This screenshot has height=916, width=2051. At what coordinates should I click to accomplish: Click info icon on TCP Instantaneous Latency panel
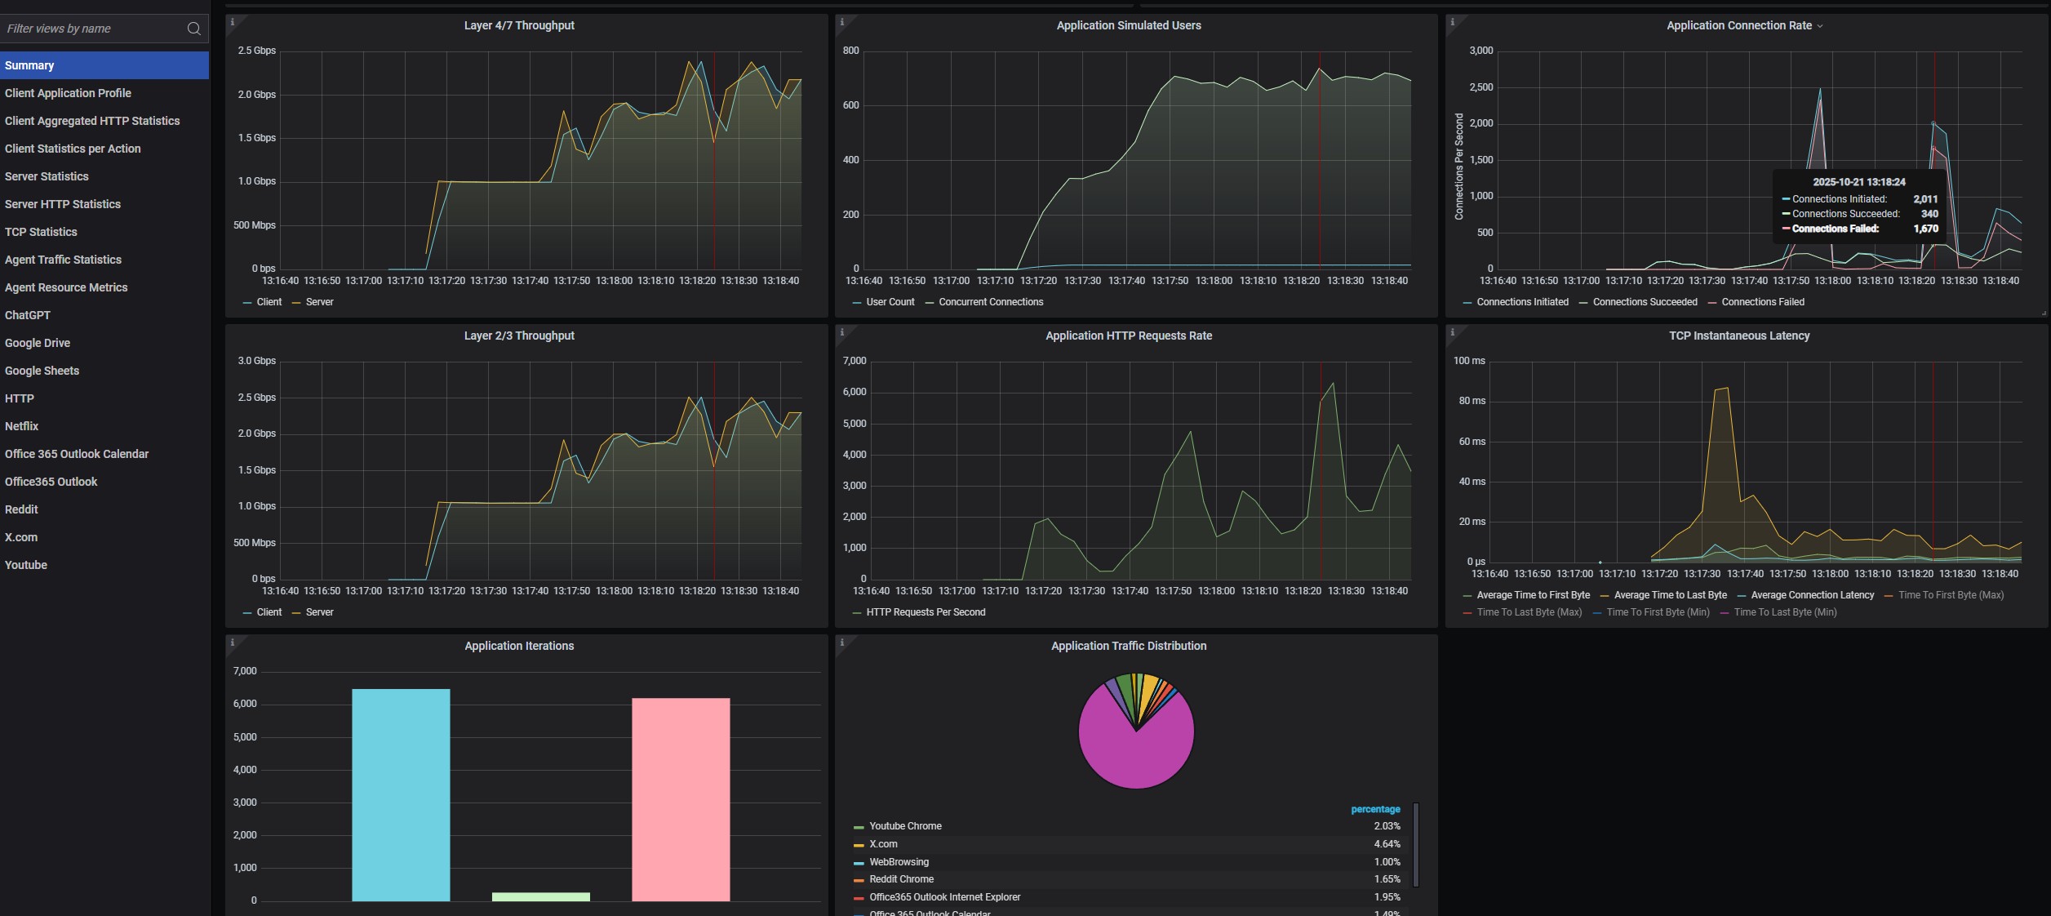1452,332
